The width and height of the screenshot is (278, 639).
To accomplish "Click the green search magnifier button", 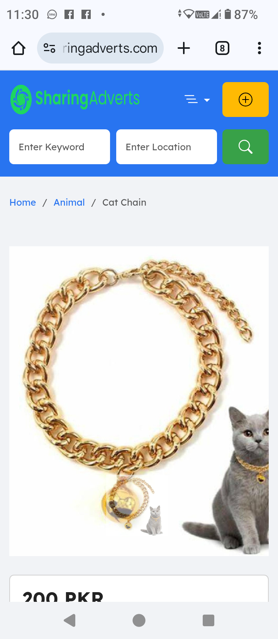I will point(246,147).
